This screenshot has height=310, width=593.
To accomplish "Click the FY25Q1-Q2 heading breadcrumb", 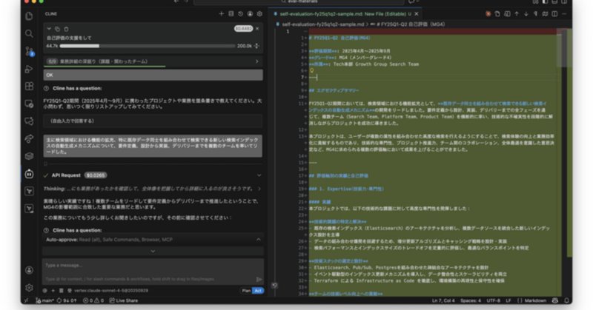I will [x=408, y=24].
